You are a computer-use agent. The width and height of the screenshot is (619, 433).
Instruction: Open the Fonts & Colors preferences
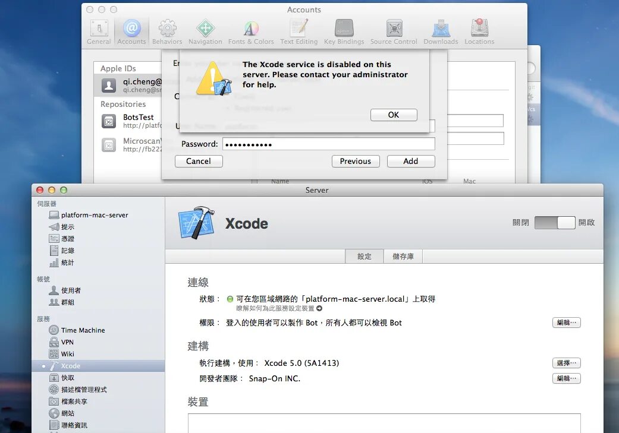251,32
